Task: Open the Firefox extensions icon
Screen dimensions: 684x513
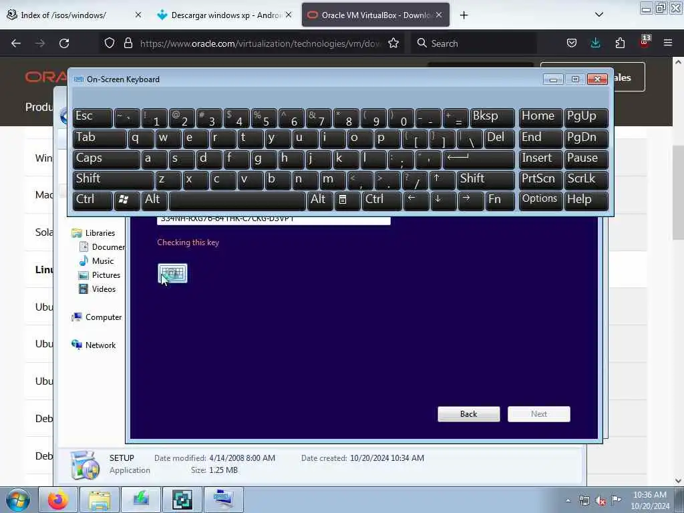Action: pyautogui.click(x=620, y=43)
